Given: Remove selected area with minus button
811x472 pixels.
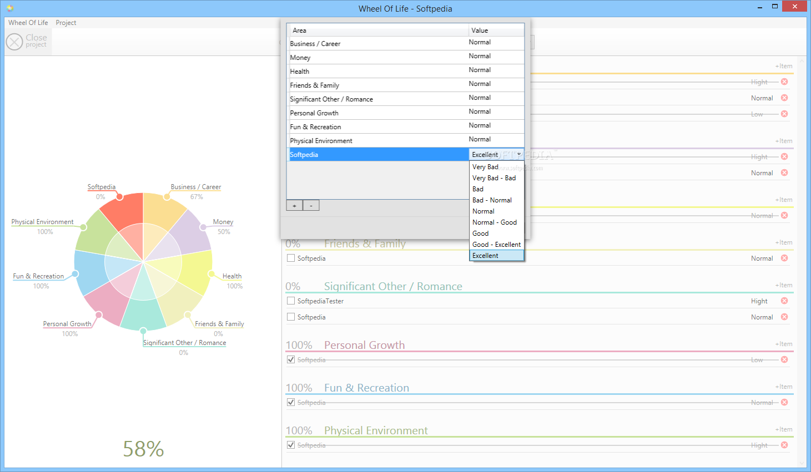Looking at the screenshot, I should pyautogui.click(x=311, y=206).
